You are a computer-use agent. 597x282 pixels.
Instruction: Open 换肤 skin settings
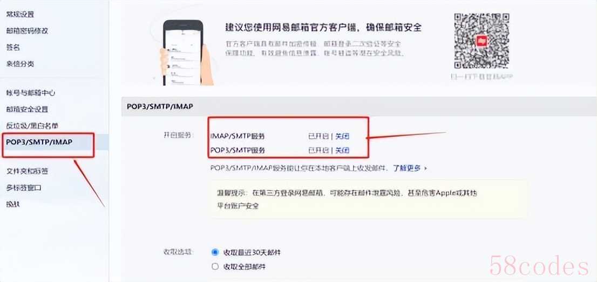pyautogui.click(x=13, y=204)
